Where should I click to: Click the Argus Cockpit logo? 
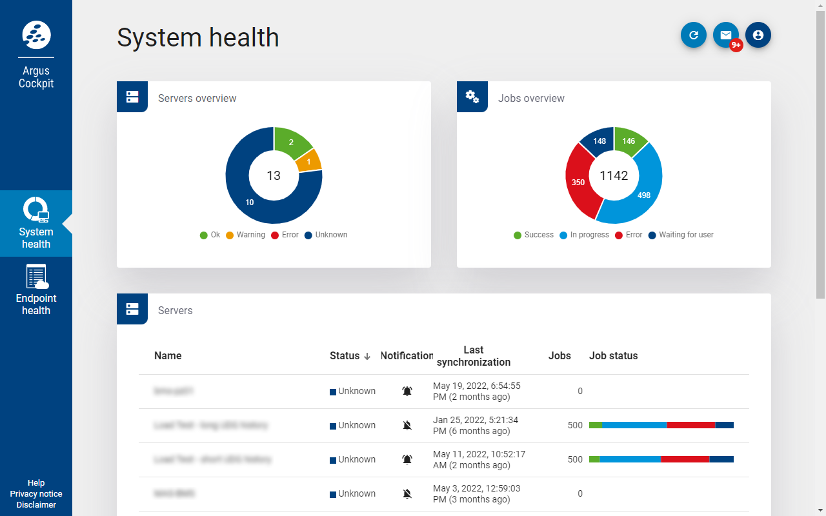click(x=36, y=35)
